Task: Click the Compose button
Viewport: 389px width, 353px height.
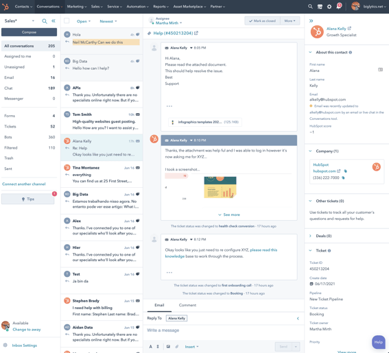Action: tap(29, 32)
